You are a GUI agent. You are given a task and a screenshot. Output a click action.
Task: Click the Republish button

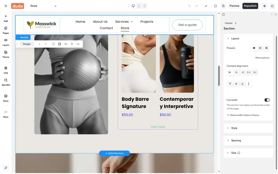coord(250,6)
